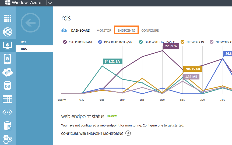Click the 348.21 B/s data label
Viewport: 232px width, 145px height.
113,61
